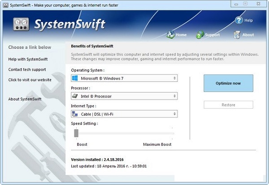Click the Internet Type label
Screen dimensions: 269x185
[83, 106]
